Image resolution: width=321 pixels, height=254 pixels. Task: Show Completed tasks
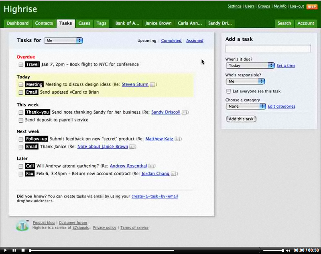[x=171, y=41]
